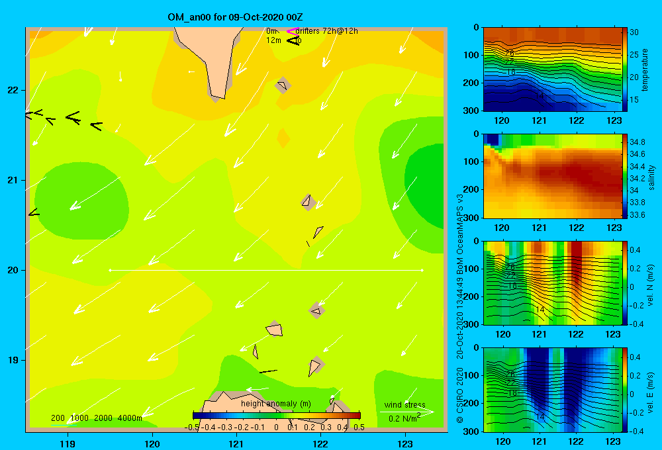662x450 pixels.
Task: Click the dark green eddy near 123E 21N
Action: [424, 186]
